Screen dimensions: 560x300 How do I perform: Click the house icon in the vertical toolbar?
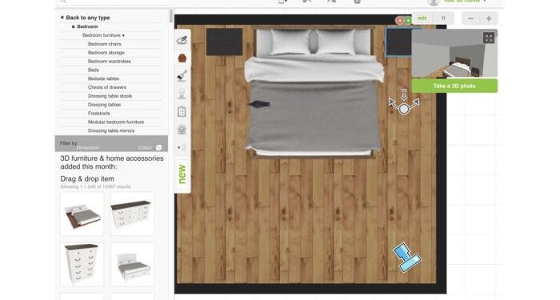182,129
